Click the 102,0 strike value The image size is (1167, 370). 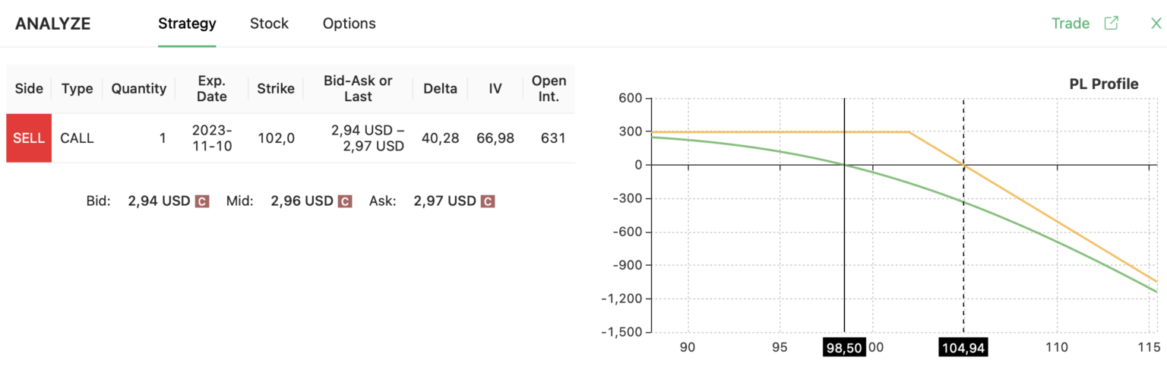[x=276, y=138]
